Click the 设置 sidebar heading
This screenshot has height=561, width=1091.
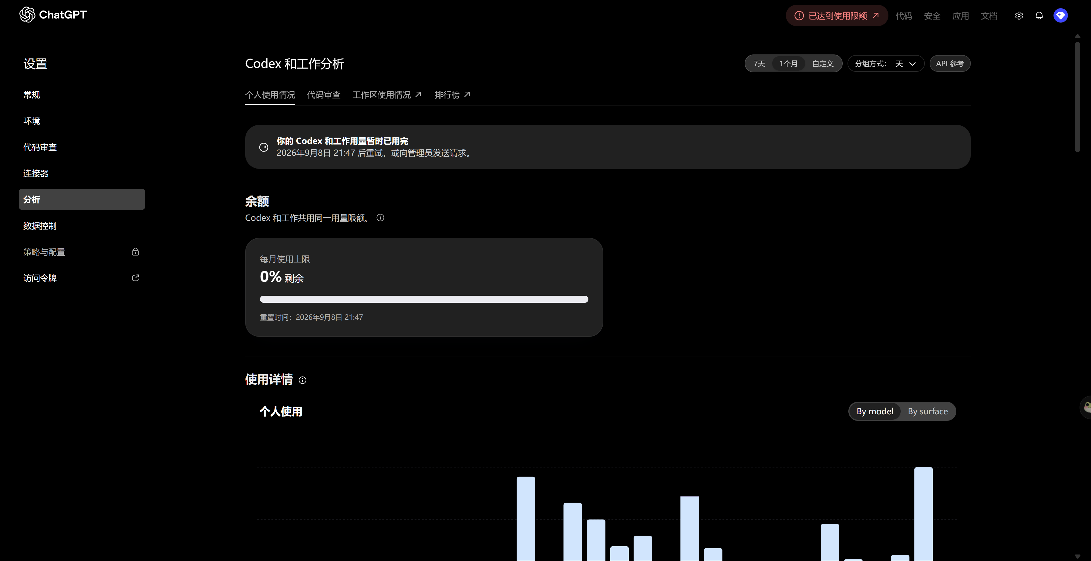[35, 64]
